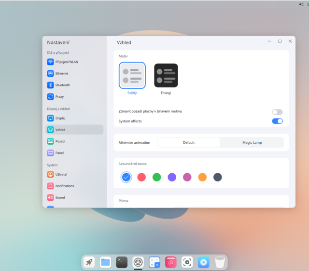Launch the terminal from the dock
Image resolution: width=309 pixels, height=271 pixels.
pos(122,262)
